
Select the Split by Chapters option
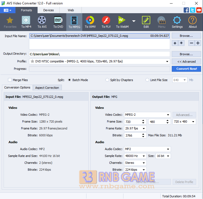[x=107, y=80]
